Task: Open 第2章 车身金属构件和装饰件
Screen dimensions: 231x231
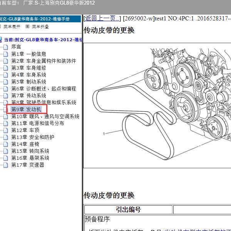Action: [44, 61]
